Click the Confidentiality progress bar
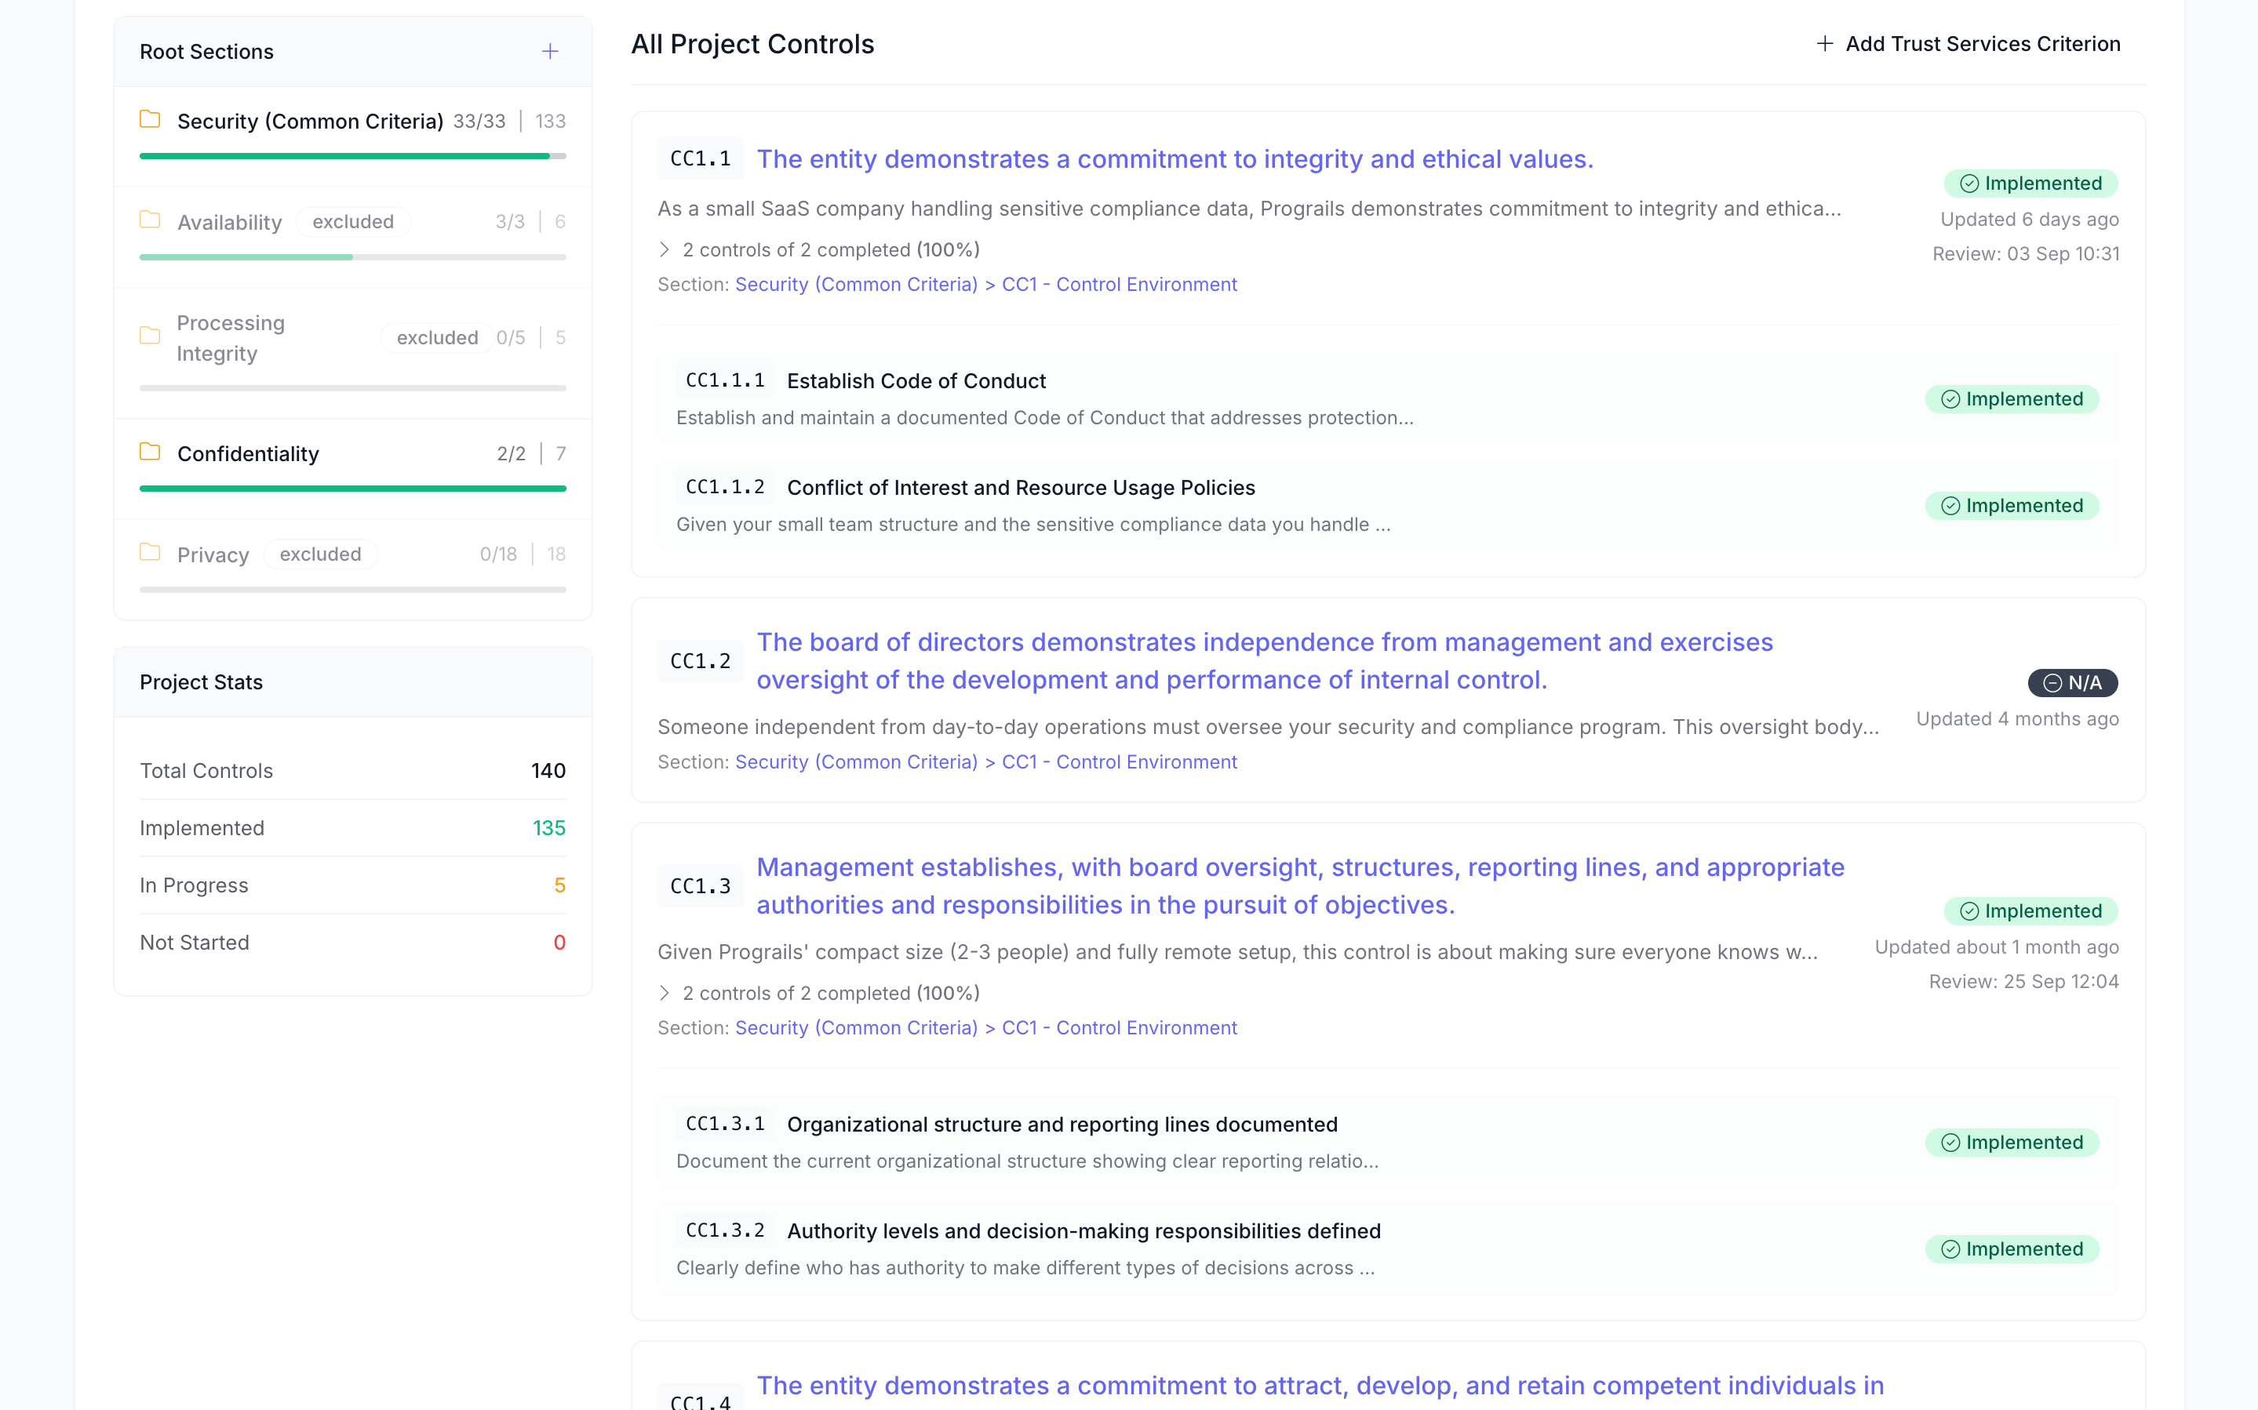Screen dimensions: 2258x1410 tap(352, 488)
